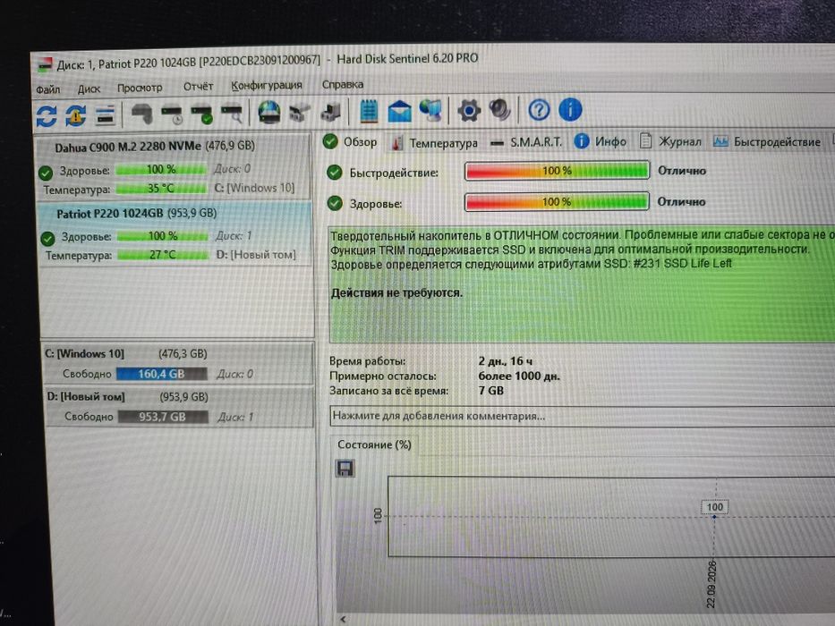The image size is (835, 626).
Task: Click the 'C: [Windows 10]' label under Dahua disk
Action: click(x=254, y=188)
